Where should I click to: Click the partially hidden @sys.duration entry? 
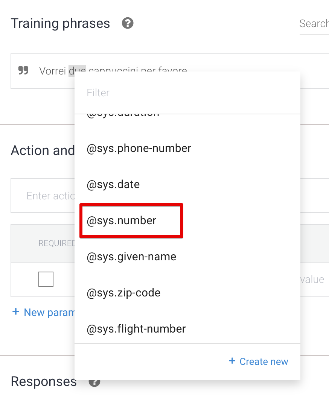tap(123, 115)
